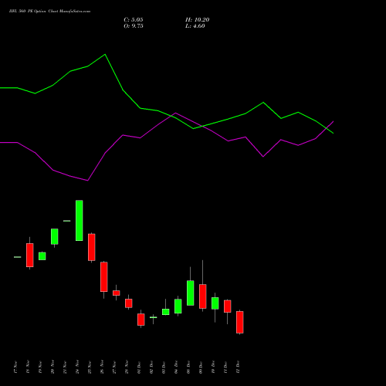This screenshot has width=386, height=386.
Task: Click the '09 Dec' date label
Action: [x=201, y=367]
